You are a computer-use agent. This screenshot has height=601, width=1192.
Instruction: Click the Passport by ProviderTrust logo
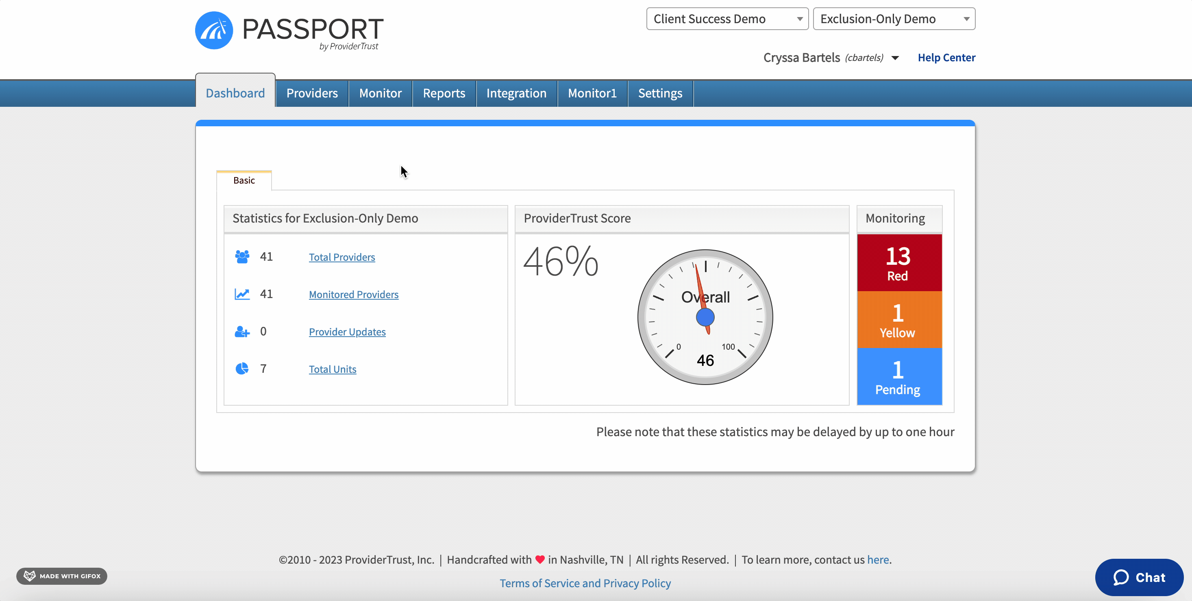pos(289,30)
